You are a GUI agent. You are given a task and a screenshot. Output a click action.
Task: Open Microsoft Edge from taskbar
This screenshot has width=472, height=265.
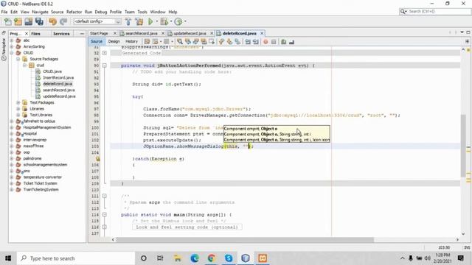pos(195,258)
